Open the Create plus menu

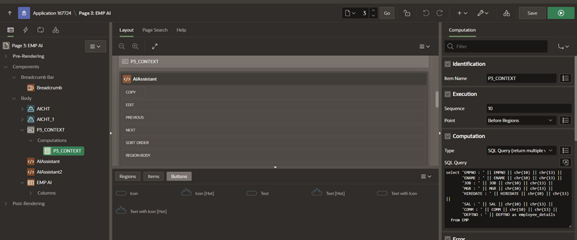pyautogui.click(x=462, y=13)
